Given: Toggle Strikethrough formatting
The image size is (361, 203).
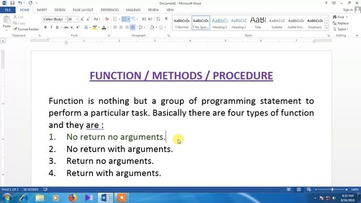Looking at the screenshot, I should tap(67, 28).
